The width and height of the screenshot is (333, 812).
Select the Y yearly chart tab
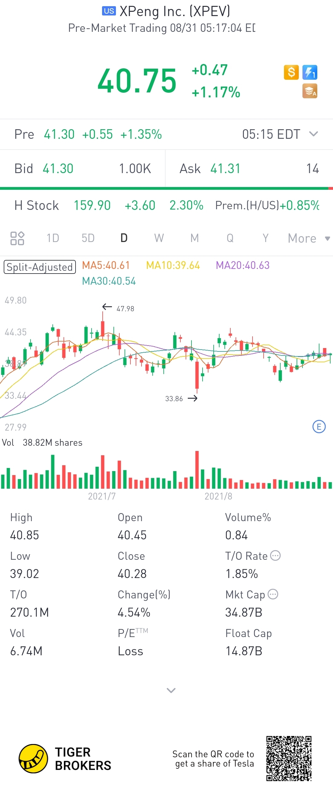coord(265,238)
